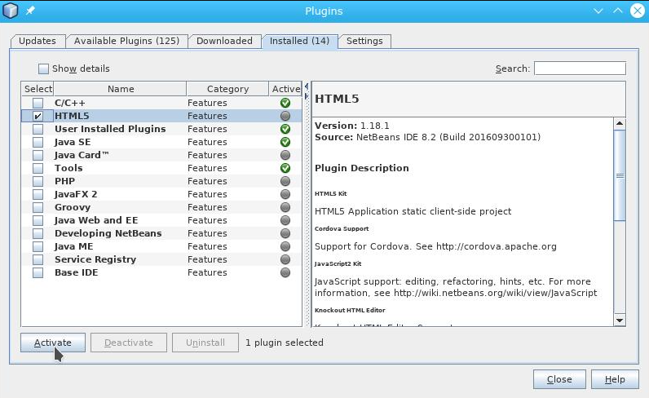The height and width of the screenshot is (398, 649).
Task: Switch to the Updates tab
Action: pyautogui.click(x=38, y=41)
